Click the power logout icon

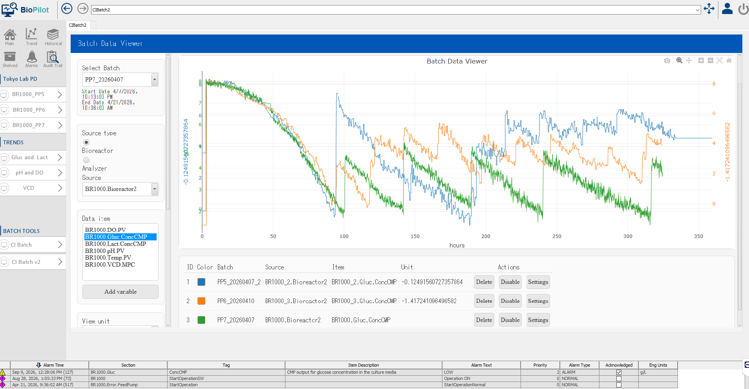tap(744, 9)
